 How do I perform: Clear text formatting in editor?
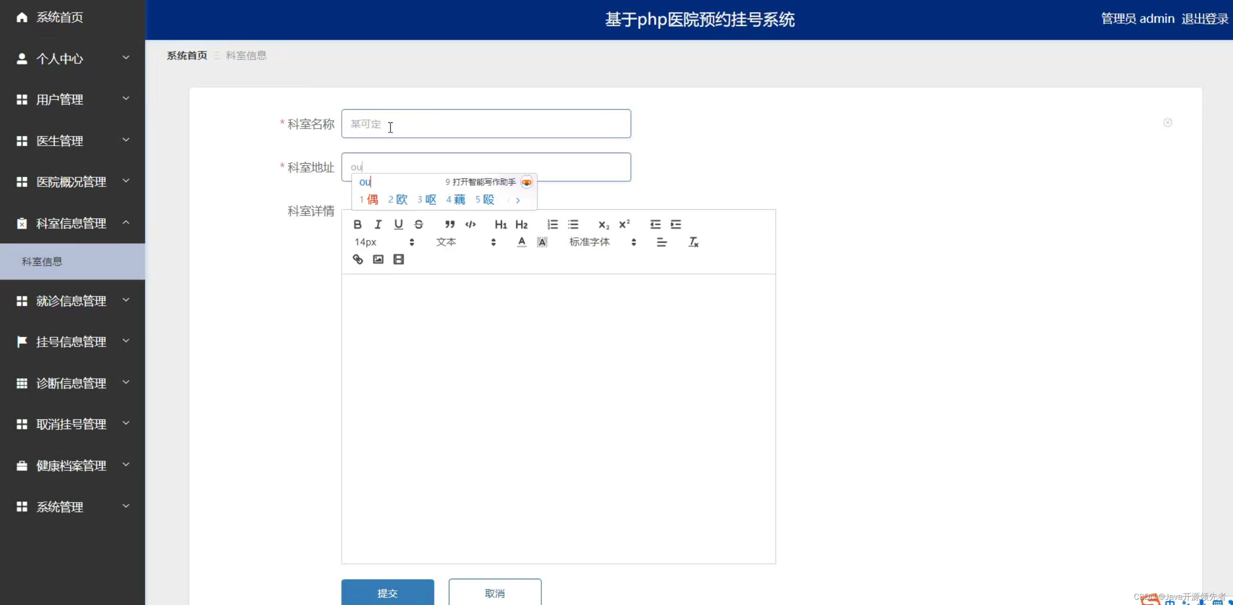[693, 242]
